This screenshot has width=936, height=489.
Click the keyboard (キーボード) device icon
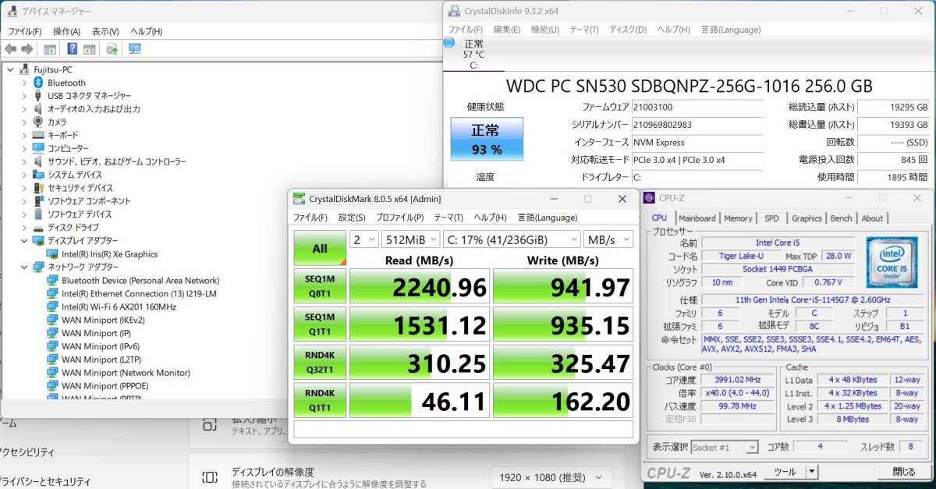coord(37,135)
